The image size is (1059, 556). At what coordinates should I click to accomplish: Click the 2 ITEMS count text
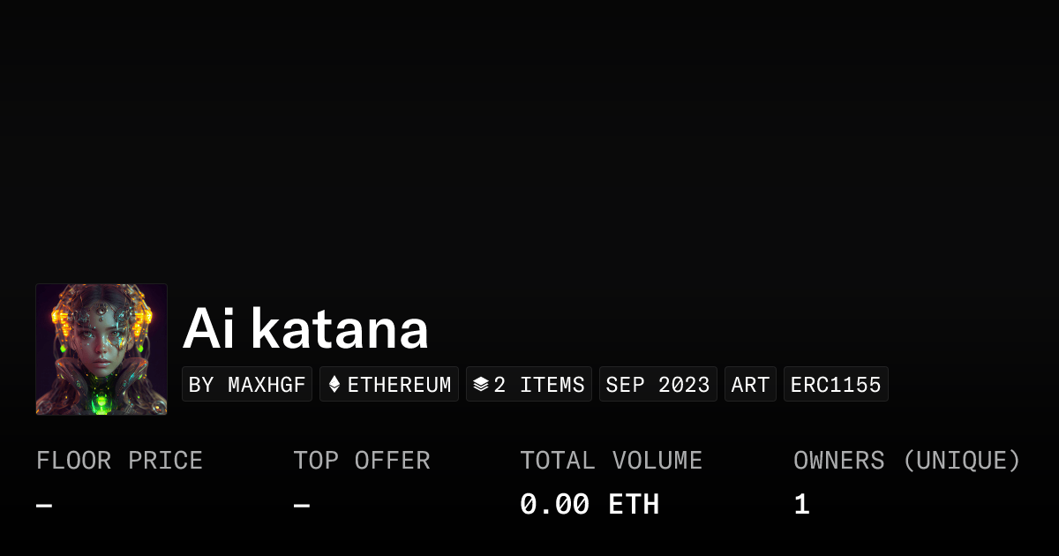539,385
